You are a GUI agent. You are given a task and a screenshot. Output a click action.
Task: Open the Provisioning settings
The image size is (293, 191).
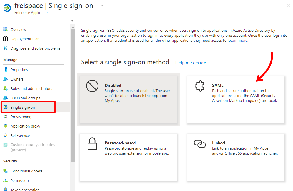point(21,117)
